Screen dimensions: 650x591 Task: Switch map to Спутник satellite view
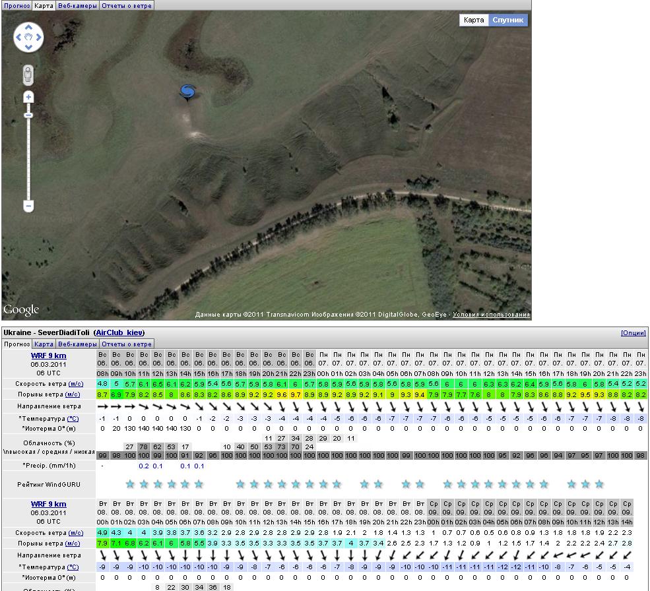508,20
